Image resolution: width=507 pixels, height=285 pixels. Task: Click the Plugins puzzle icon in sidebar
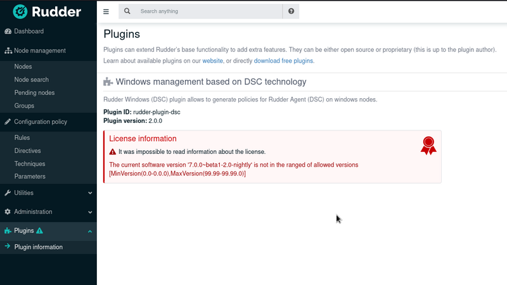point(8,231)
